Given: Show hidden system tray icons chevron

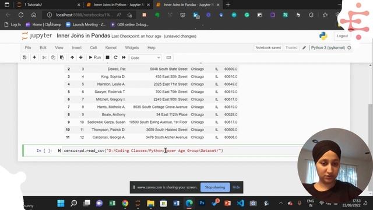Looking at the screenshot, I should tap(281, 204).
